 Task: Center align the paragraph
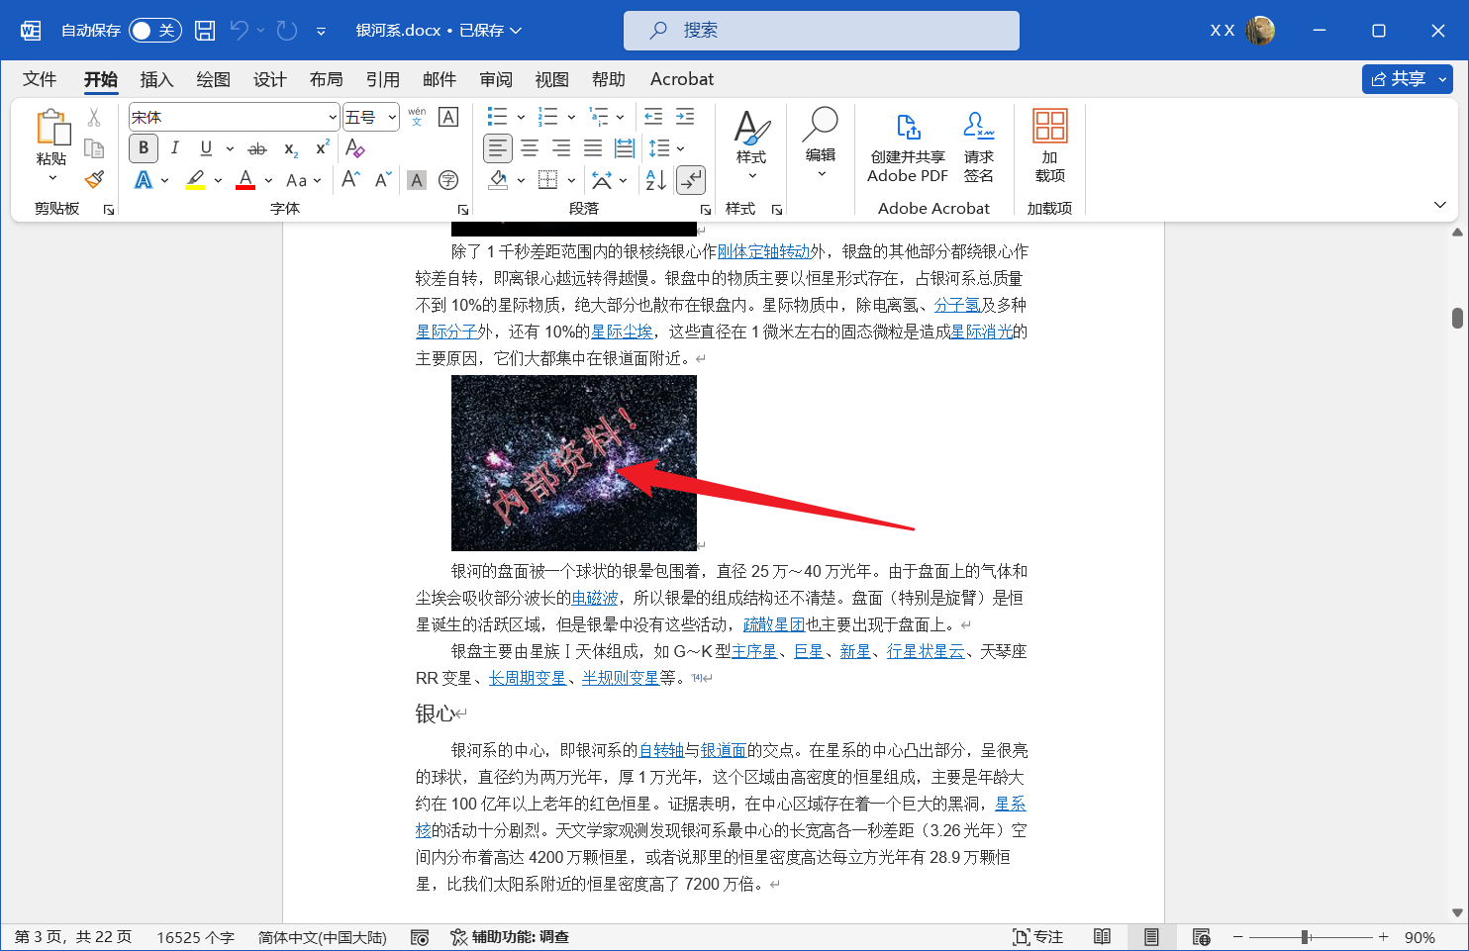pyautogui.click(x=530, y=148)
